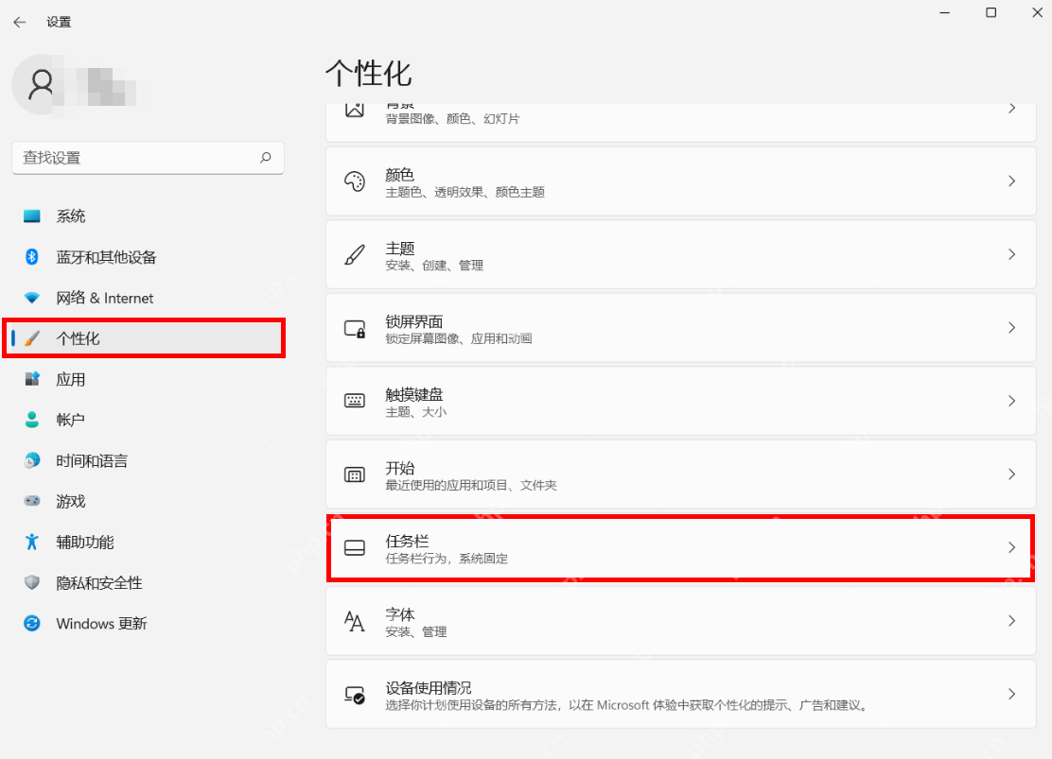Select 网络 & Internet in the sidebar

(x=148, y=298)
